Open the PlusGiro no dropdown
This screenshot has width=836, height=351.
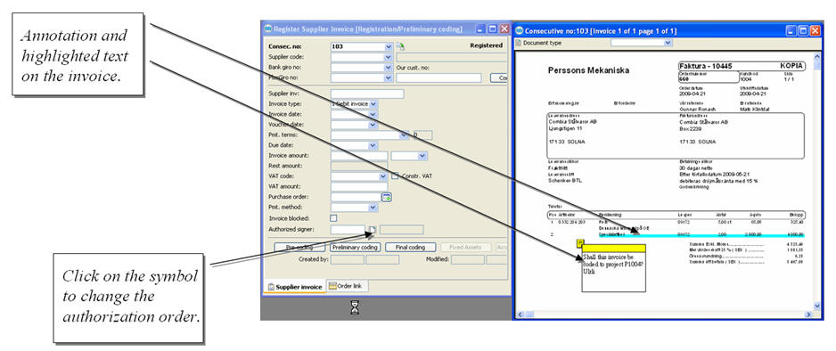(x=389, y=78)
